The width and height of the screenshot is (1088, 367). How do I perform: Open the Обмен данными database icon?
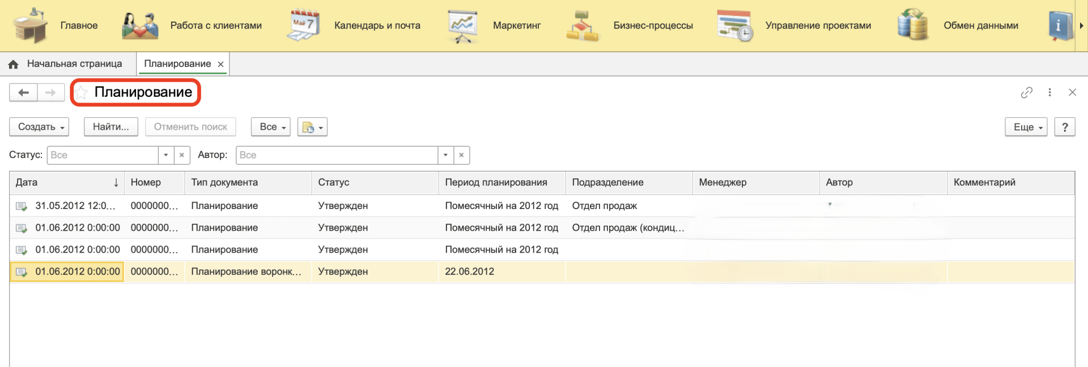(913, 25)
